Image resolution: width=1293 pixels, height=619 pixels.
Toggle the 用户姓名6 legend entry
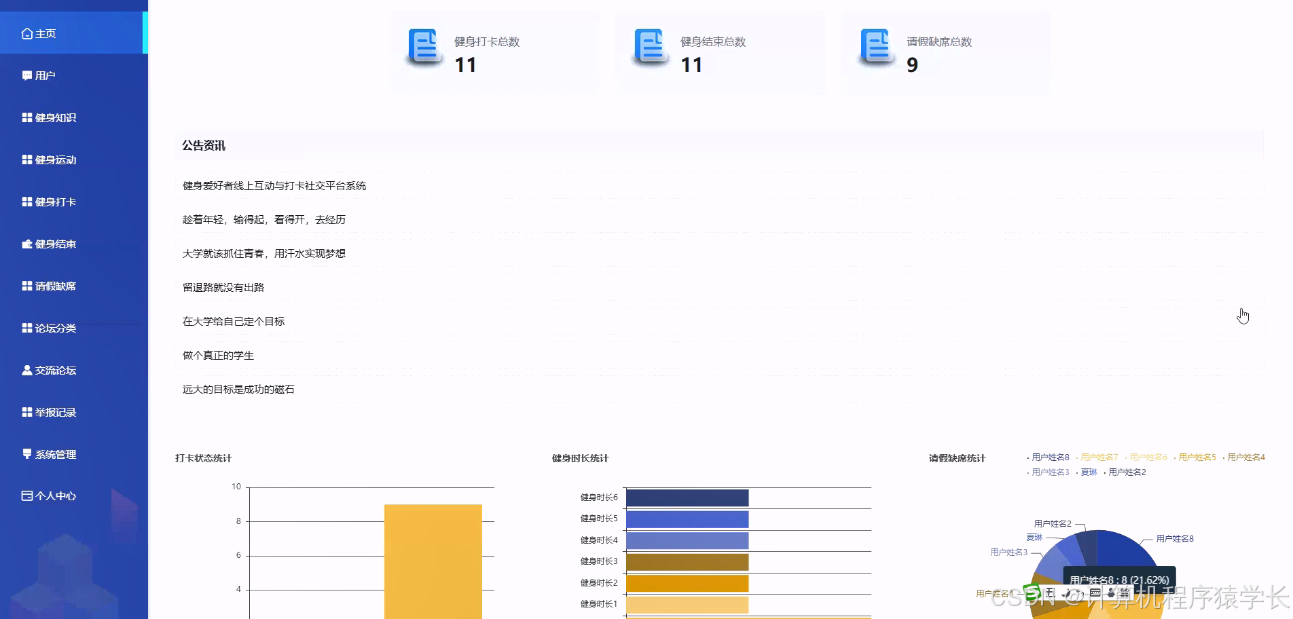1146,457
